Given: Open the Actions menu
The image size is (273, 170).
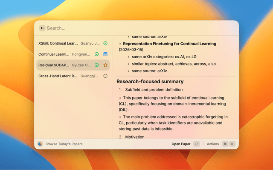Looking at the screenshot, I should [x=212, y=144].
